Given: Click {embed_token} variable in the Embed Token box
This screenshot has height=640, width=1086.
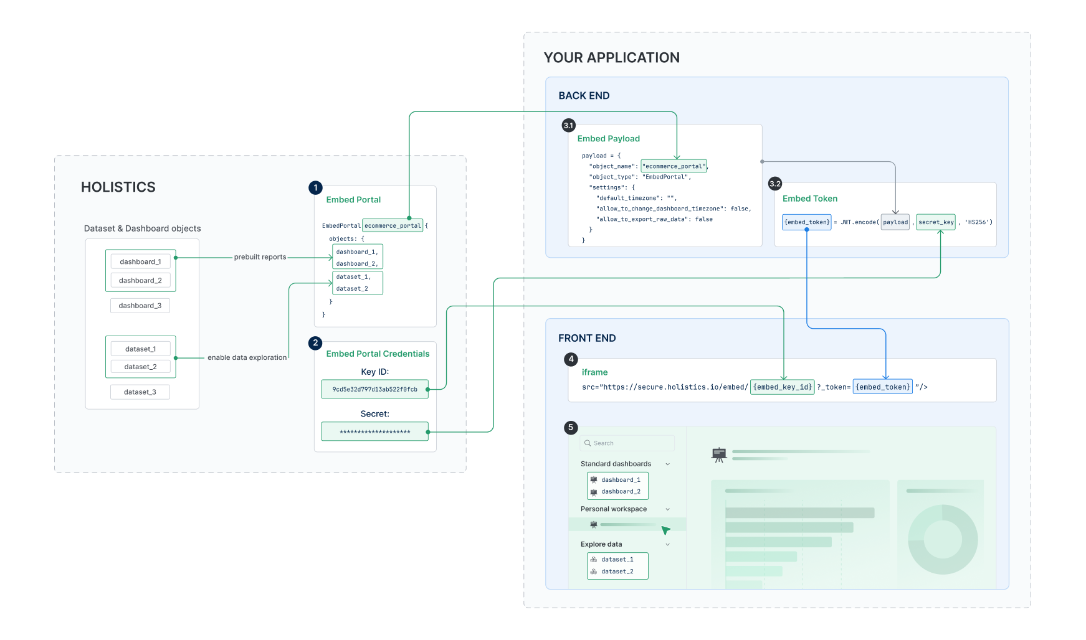Looking at the screenshot, I should (x=807, y=222).
